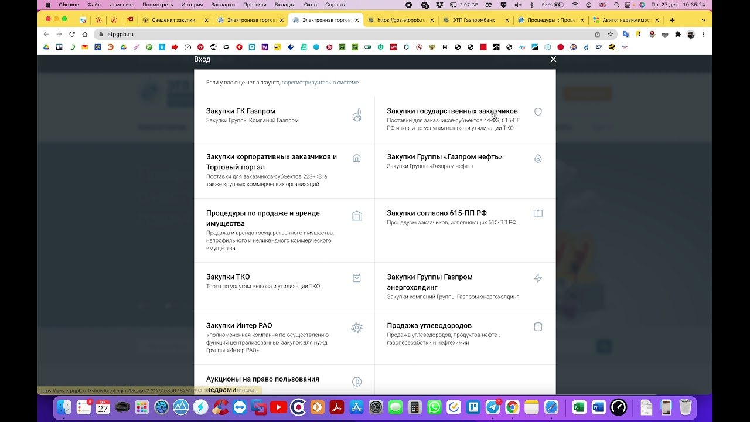Click the Spotlight search icon in menu bar
The width and height of the screenshot is (750, 422).
tap(616, 5)
